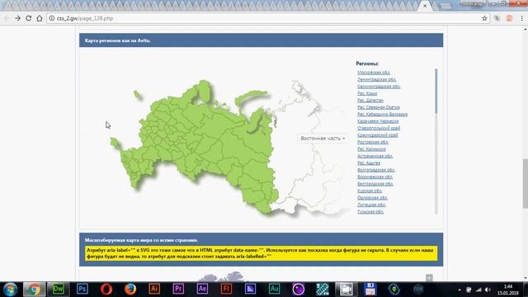528x297 pixels.
Task: Reload the current page
Action: 28,18
